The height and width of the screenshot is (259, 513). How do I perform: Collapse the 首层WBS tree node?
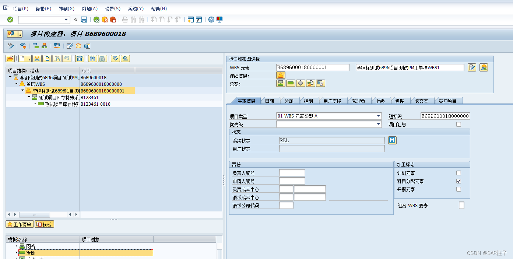coord(17,84)
